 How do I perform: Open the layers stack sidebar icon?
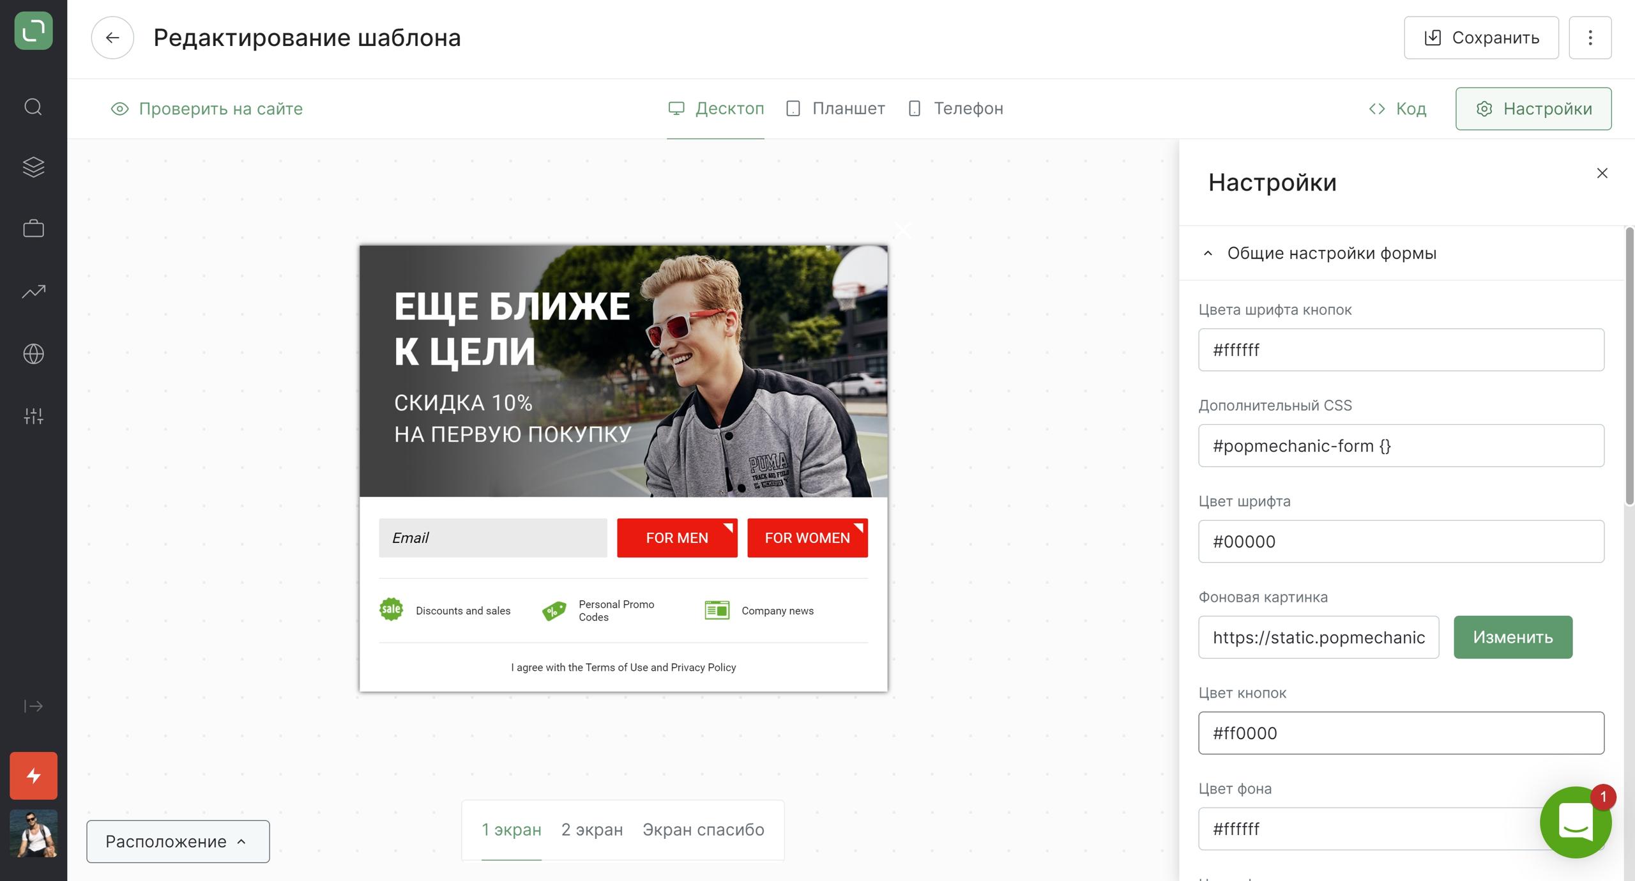click(x=33, y=167)
